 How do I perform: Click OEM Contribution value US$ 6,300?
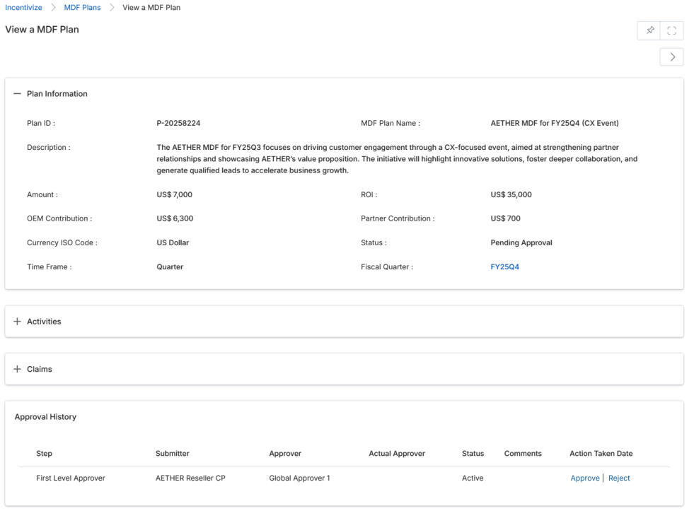pyautogui.click(x=175, y=218)
